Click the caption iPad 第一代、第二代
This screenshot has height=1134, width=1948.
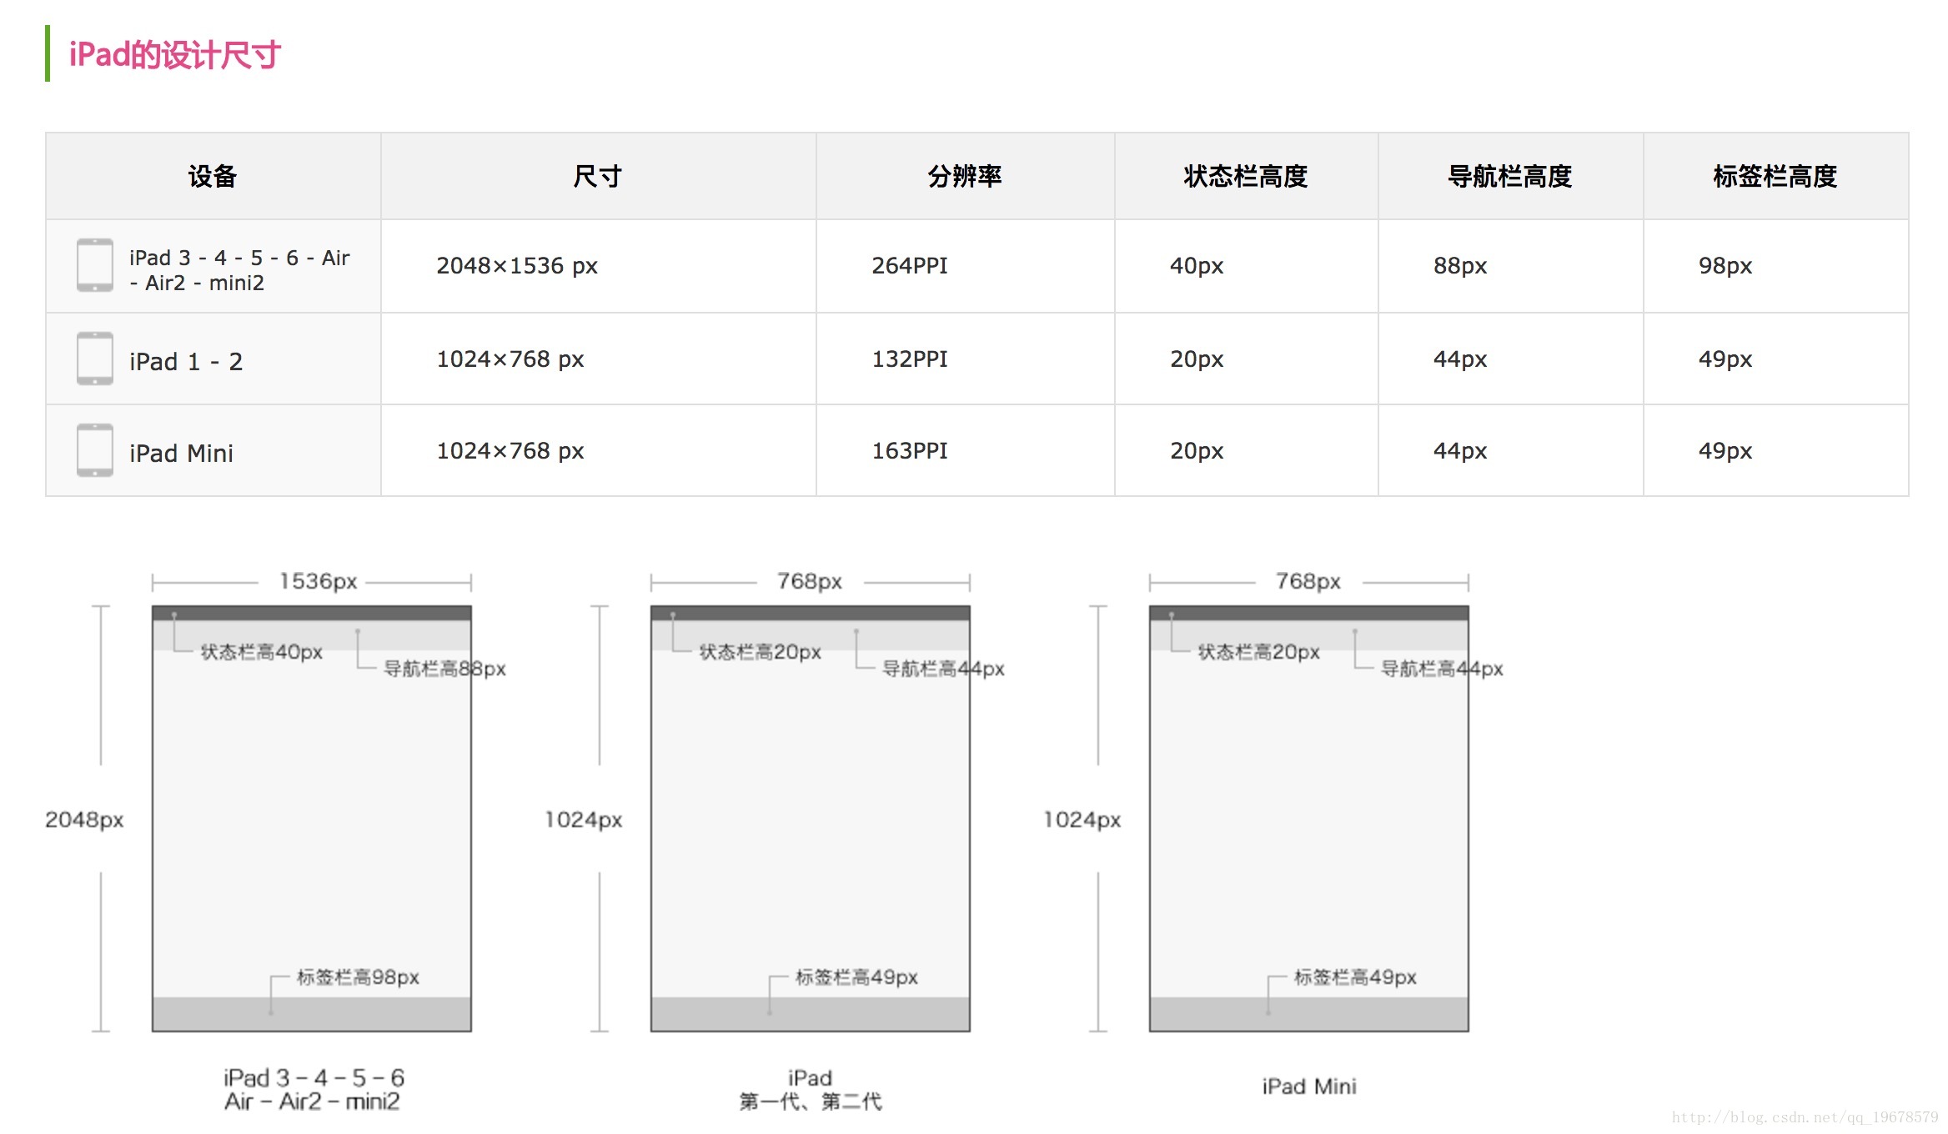810,1089
